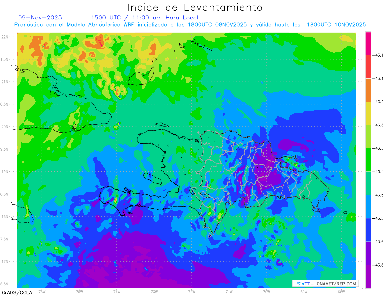Click the '70W' longitude label
Image resolution: width=383 pixels, height=296 pixels.
coord(267,292)
